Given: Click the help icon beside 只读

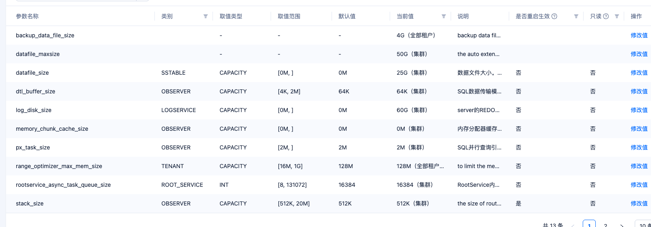Looking at the screenshot, I should point(606,16).
